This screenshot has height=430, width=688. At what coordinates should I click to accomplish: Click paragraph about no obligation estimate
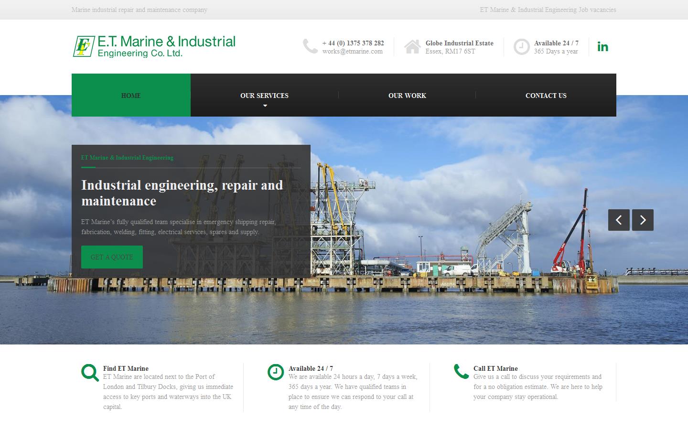538,387
